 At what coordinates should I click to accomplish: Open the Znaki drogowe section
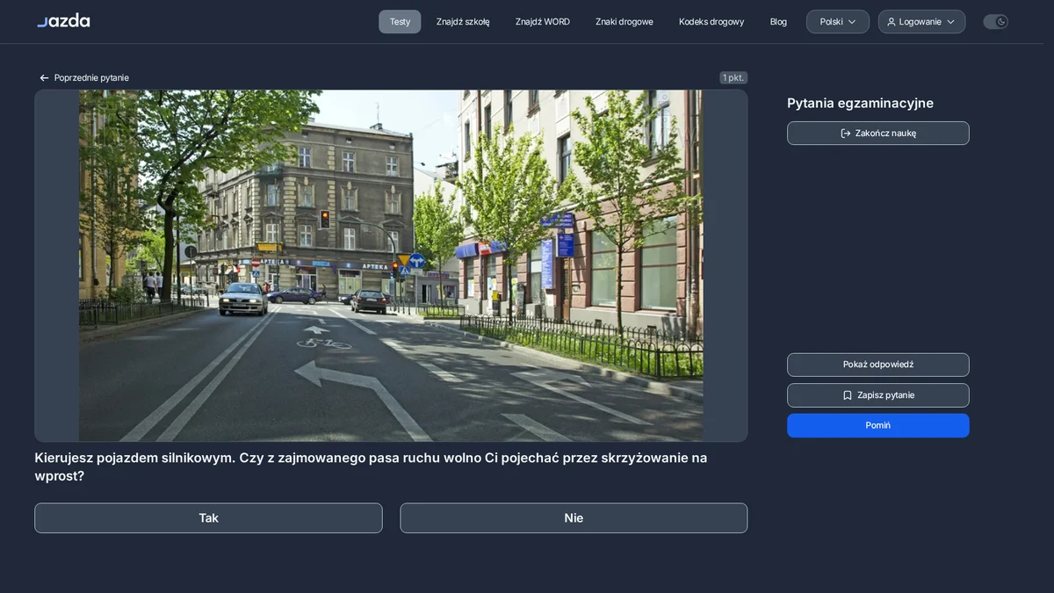tap(624, 22)
